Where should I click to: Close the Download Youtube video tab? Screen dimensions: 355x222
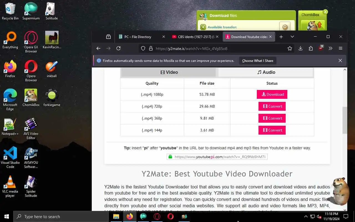[x=270, y=37]
